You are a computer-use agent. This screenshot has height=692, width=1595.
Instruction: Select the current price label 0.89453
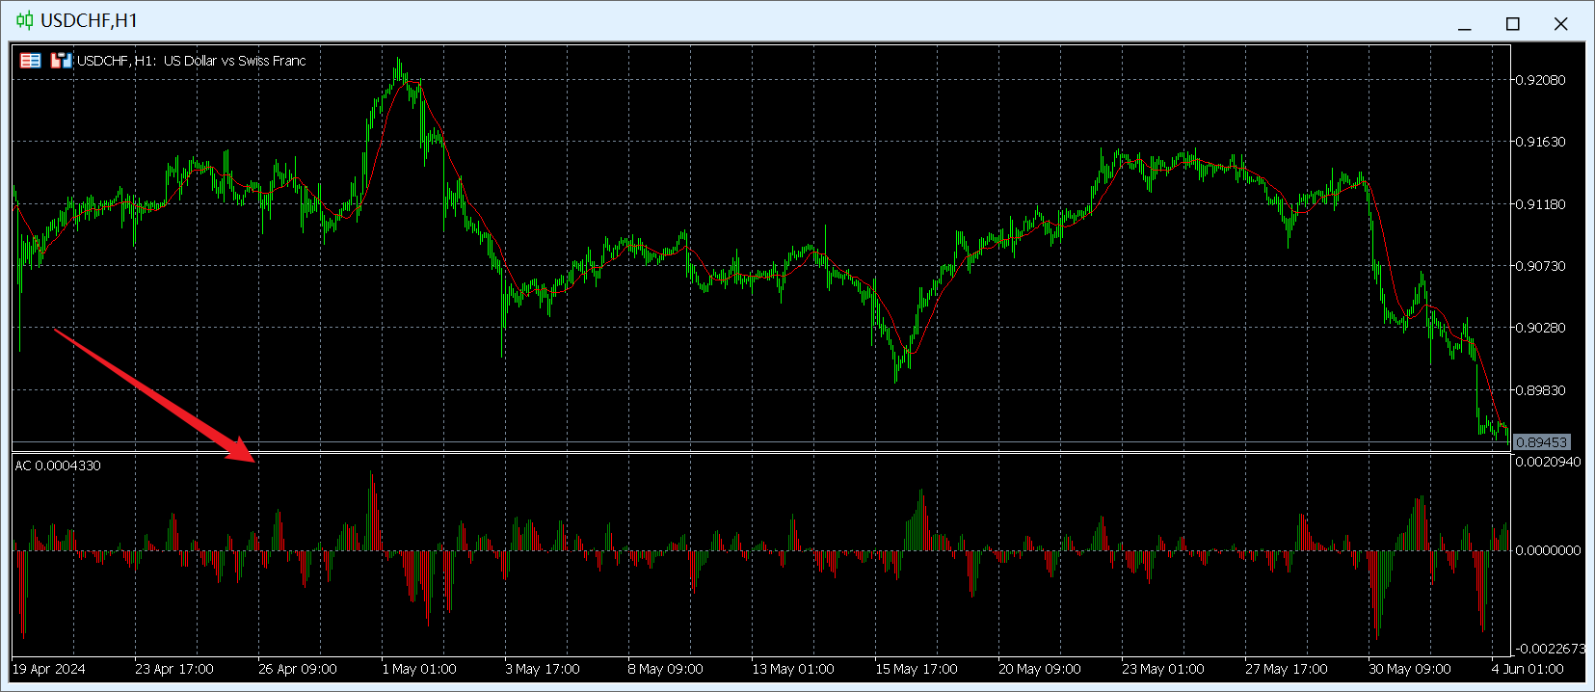[x=1541, y=442]
